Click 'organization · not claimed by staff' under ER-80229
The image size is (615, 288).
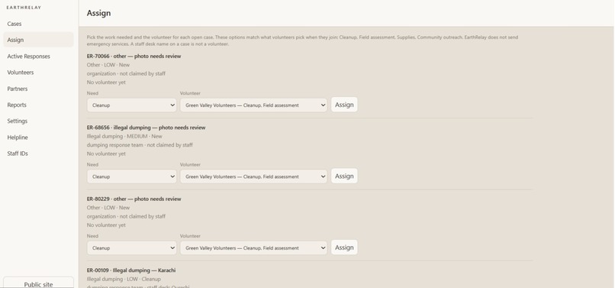point(126,216)
